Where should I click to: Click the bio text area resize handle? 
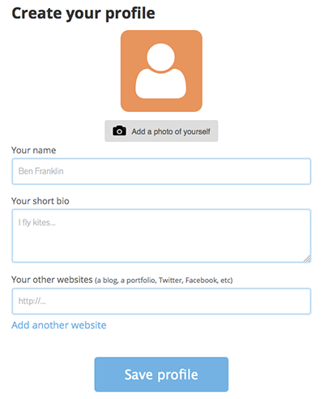pyautogui.click(x=307, y=259)
